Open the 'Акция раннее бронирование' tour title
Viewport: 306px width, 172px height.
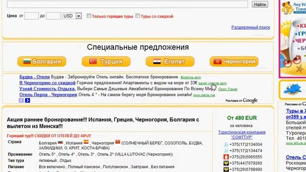tap(103, 123)
